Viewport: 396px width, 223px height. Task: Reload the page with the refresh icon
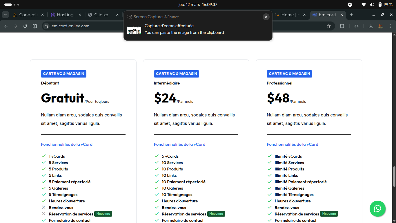25,26
